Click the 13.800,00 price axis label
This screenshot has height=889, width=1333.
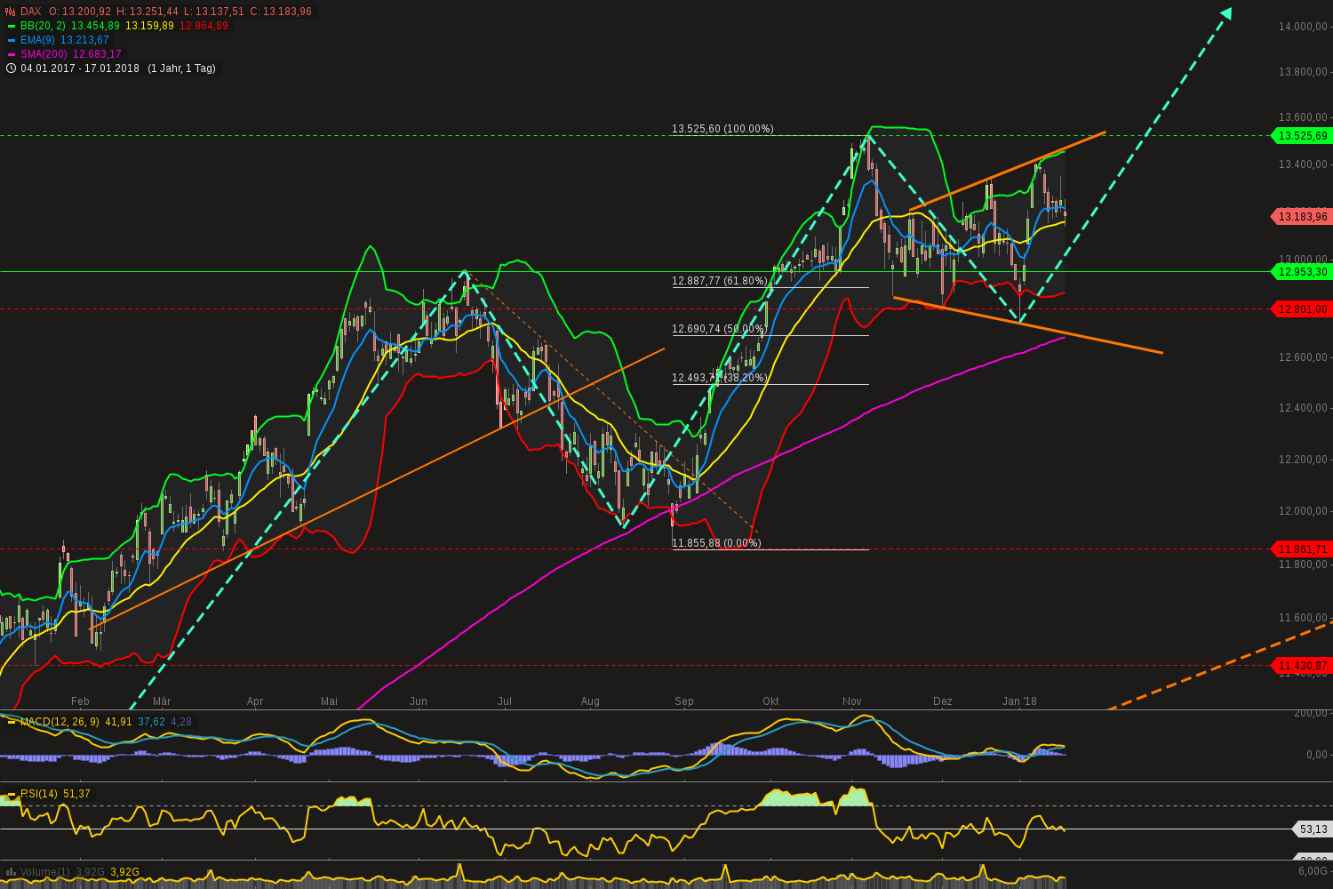click(x=1303, y=72)
